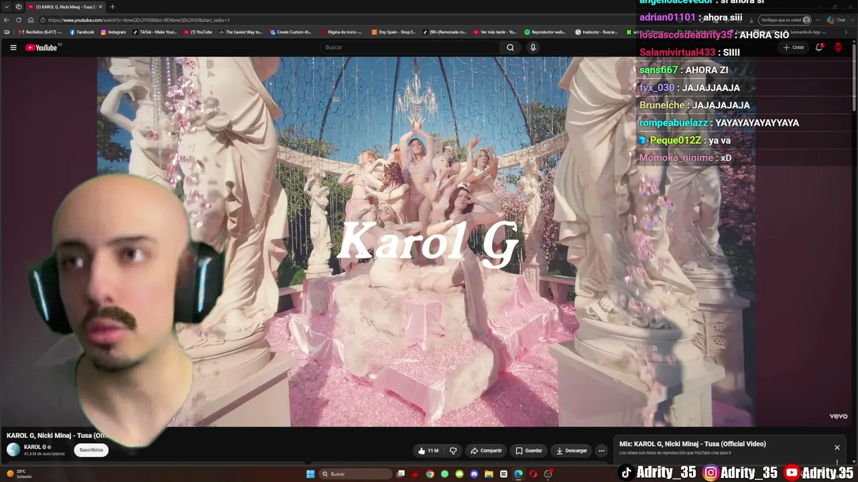The image size is (858, 482).
Task: Open Task View from the taskbar
Action: [x=400, y=474]
